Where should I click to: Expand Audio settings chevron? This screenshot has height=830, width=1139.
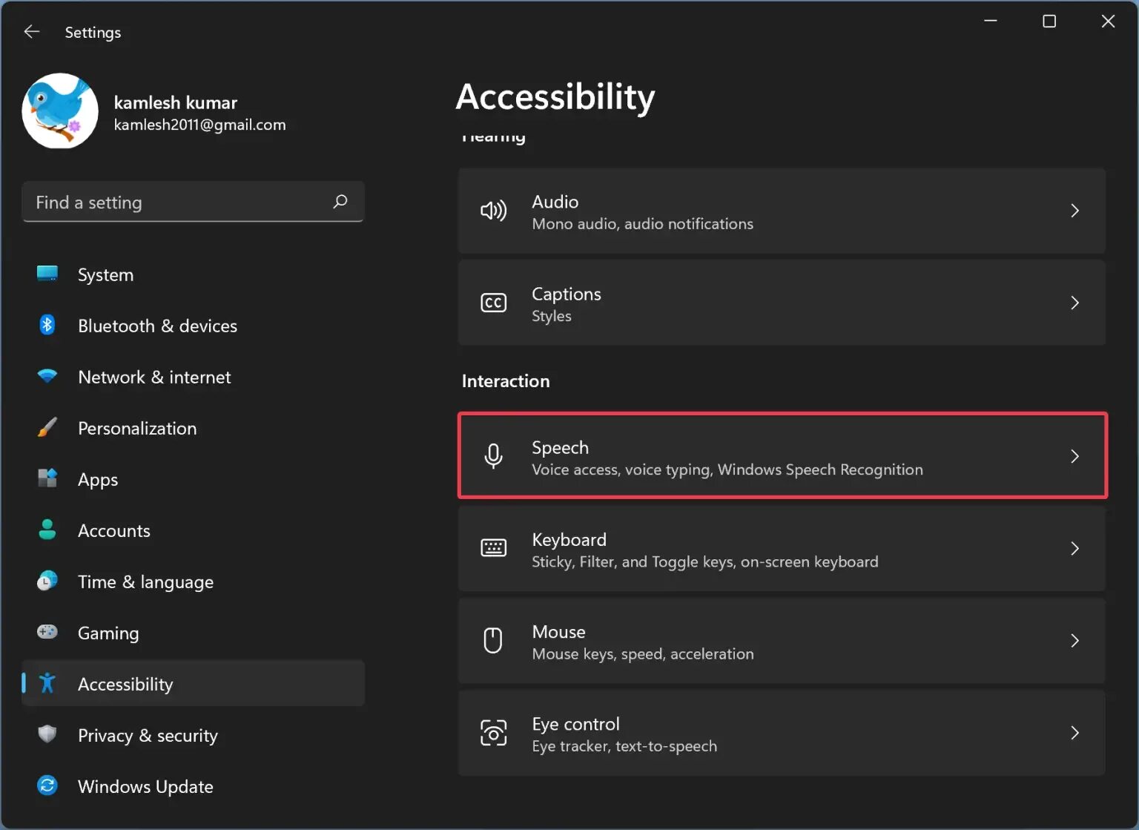tap(1074, 211)
